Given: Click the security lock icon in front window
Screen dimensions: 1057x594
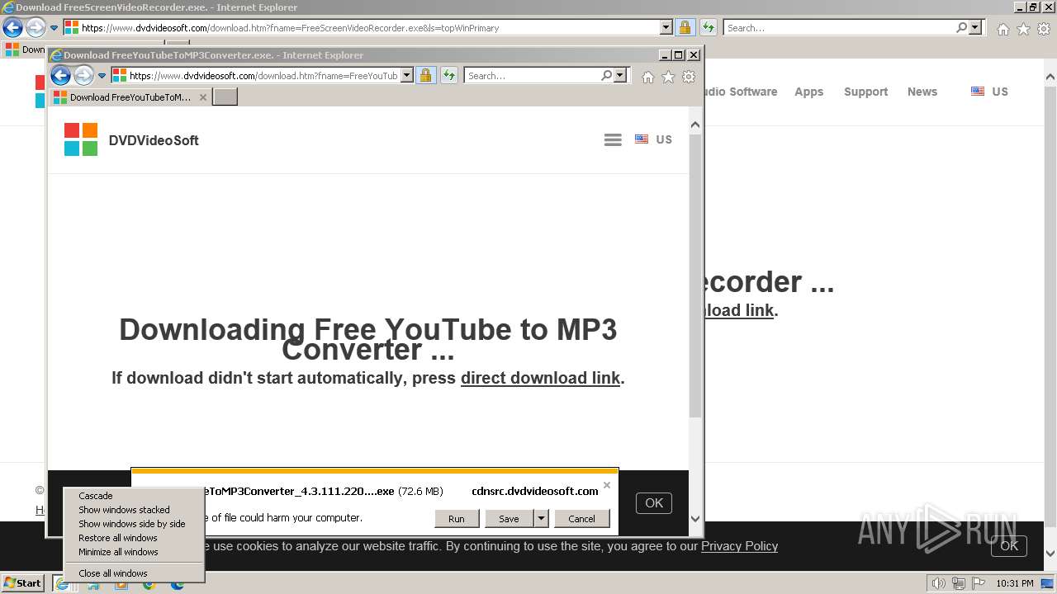Looking at the screenshot, I should pyautogui.click(x=425, y=76).
